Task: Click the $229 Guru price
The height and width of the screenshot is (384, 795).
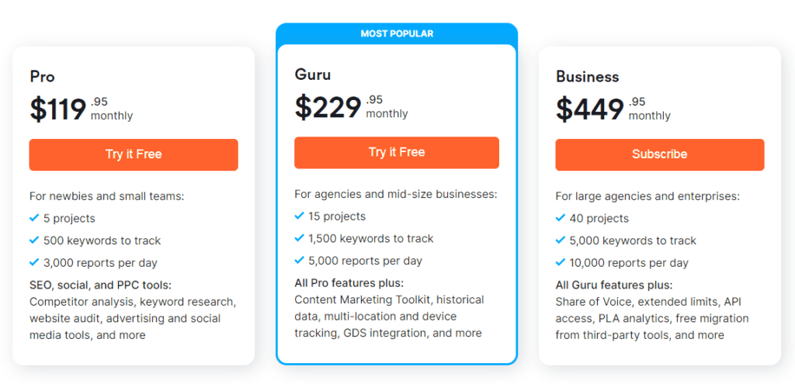Action: (352, 107)
